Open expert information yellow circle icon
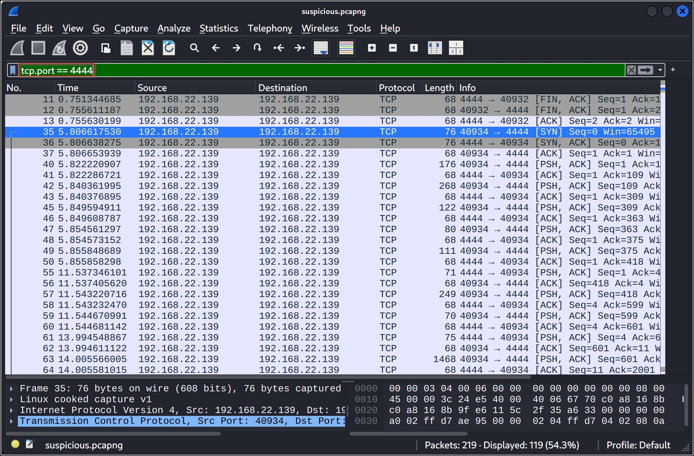The image size is (694, 456). click(x=15, y=444)
